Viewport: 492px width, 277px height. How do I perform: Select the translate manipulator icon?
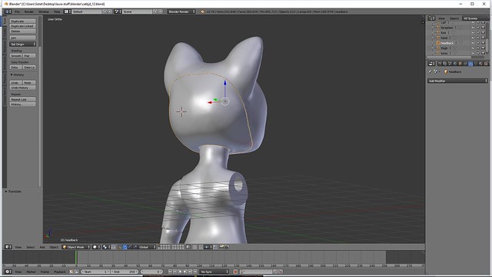pyautogui.click(x=125, y=247)
